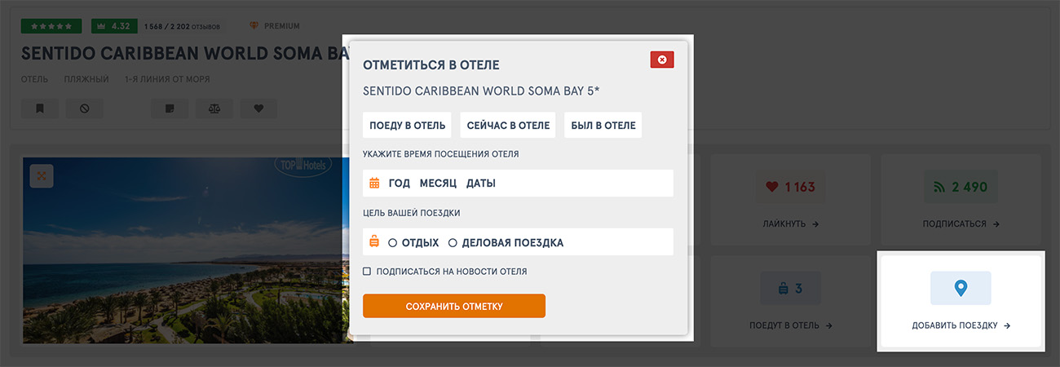Close the check-in dialog with the red X

pyautogui.click(x=662, y=60)
